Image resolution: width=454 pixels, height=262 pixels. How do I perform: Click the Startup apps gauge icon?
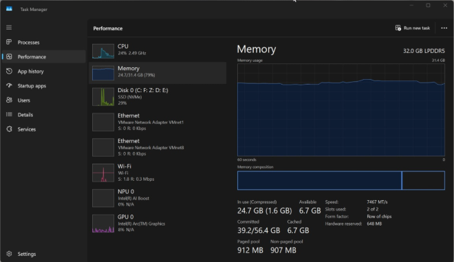[x=9, y=85]
